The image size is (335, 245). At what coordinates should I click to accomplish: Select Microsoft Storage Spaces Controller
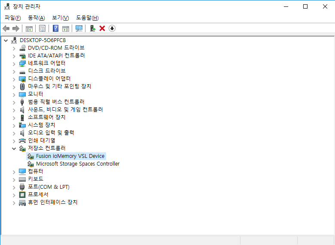(x=78, y=164)
